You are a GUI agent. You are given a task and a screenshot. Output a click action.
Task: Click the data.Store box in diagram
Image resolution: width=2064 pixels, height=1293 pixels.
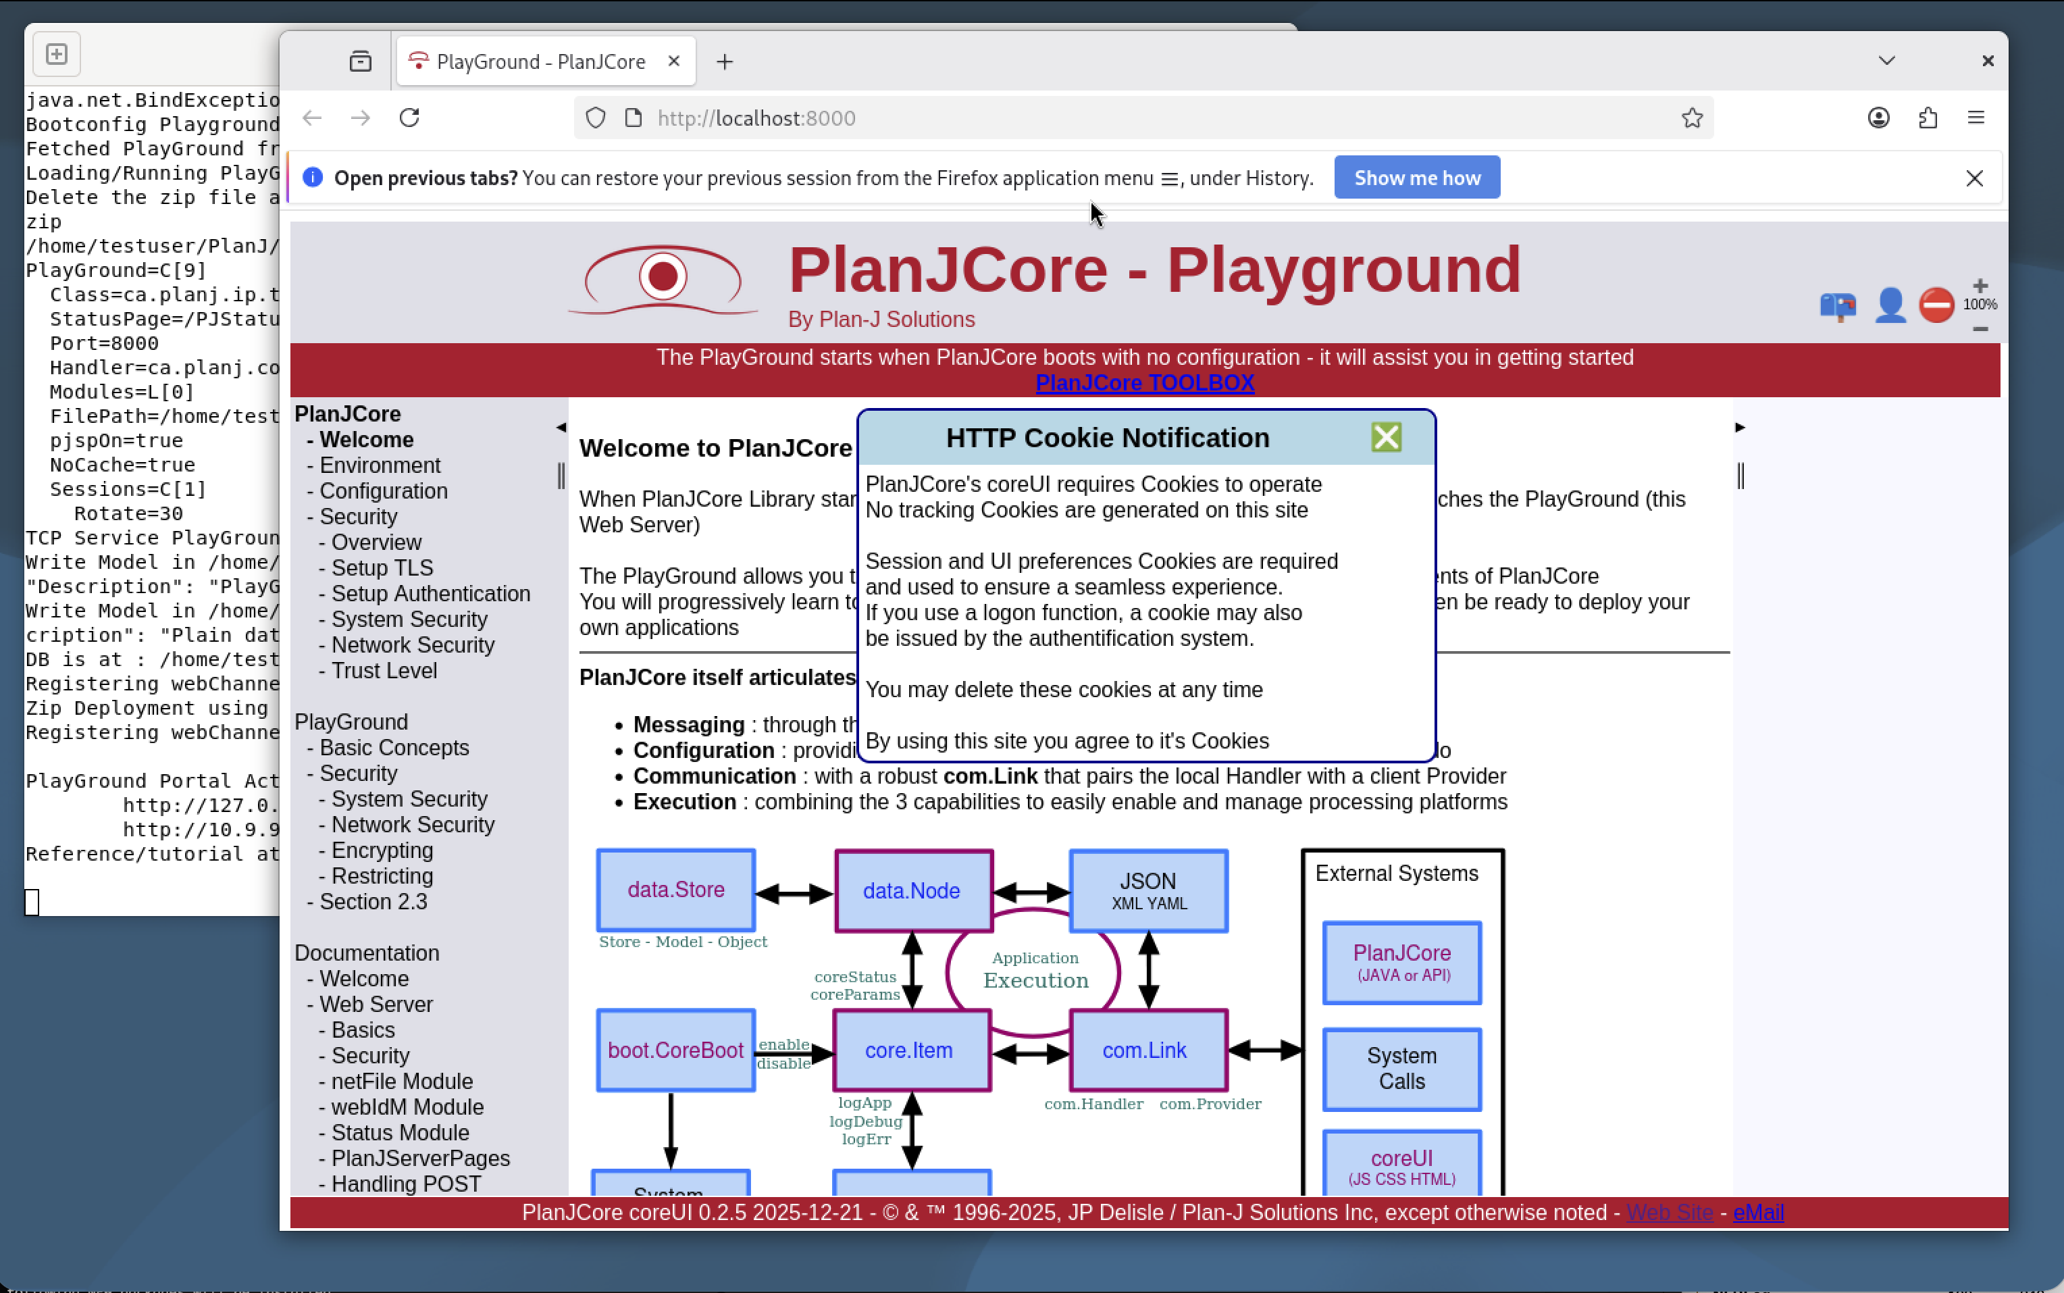tap(675, 890)
